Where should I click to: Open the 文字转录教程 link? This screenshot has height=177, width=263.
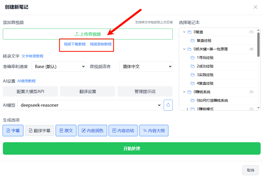32,56
